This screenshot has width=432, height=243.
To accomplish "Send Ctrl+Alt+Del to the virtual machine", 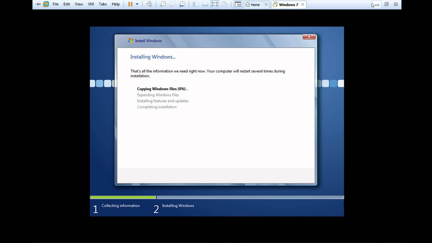I will (x=149, y=4).
